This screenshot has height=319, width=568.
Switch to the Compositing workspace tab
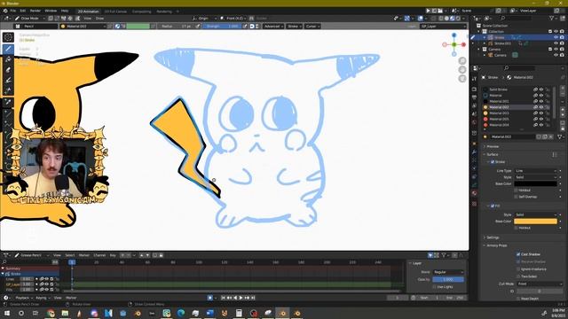[x=142, y=12]
